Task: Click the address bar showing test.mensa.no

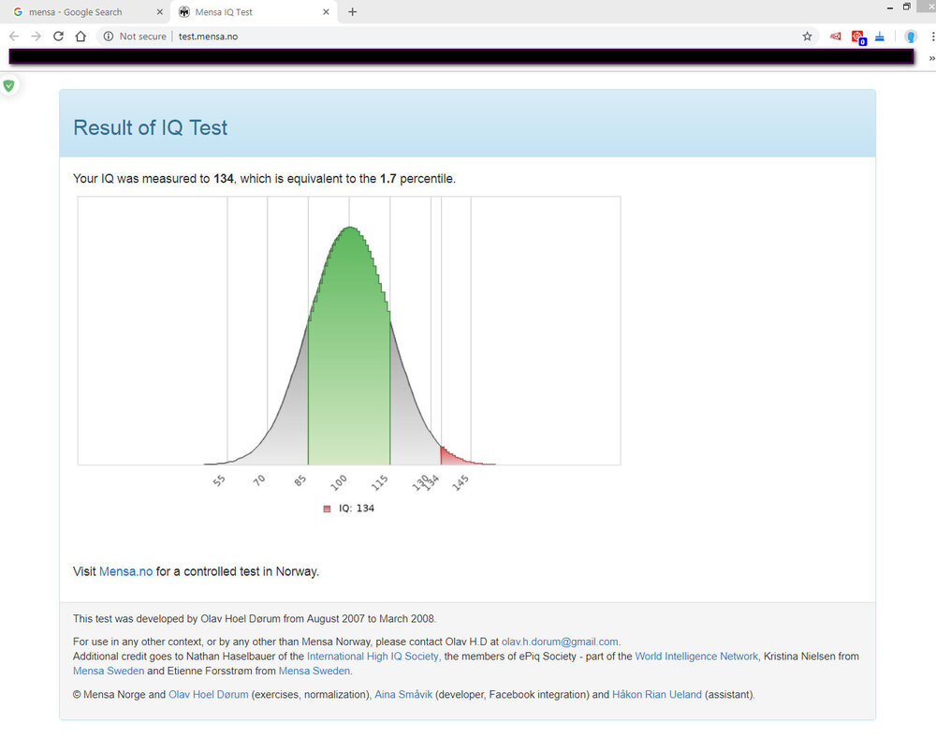Action: [x=468, y=37]
